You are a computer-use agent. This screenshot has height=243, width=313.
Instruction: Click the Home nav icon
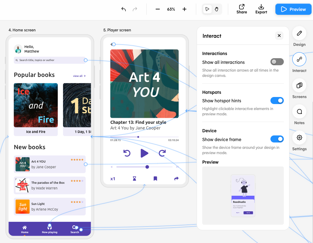(x=25, y=227)
